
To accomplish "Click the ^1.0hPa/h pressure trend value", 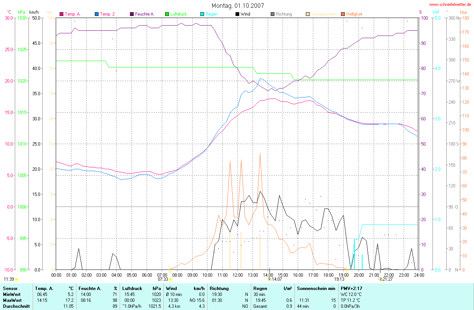I will (x=133, y=306).
